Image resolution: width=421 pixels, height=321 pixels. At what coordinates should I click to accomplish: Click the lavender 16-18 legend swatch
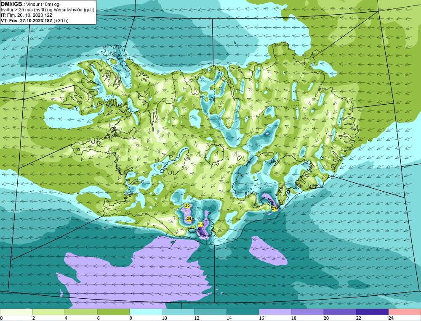(275, 312)
